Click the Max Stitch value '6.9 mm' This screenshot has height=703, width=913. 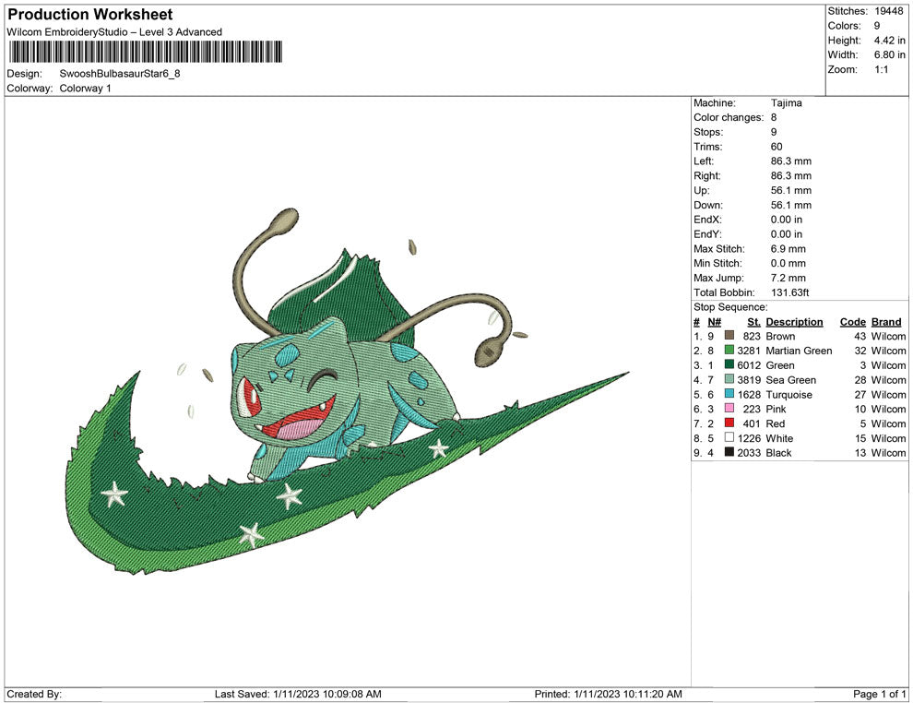[788, 249]
